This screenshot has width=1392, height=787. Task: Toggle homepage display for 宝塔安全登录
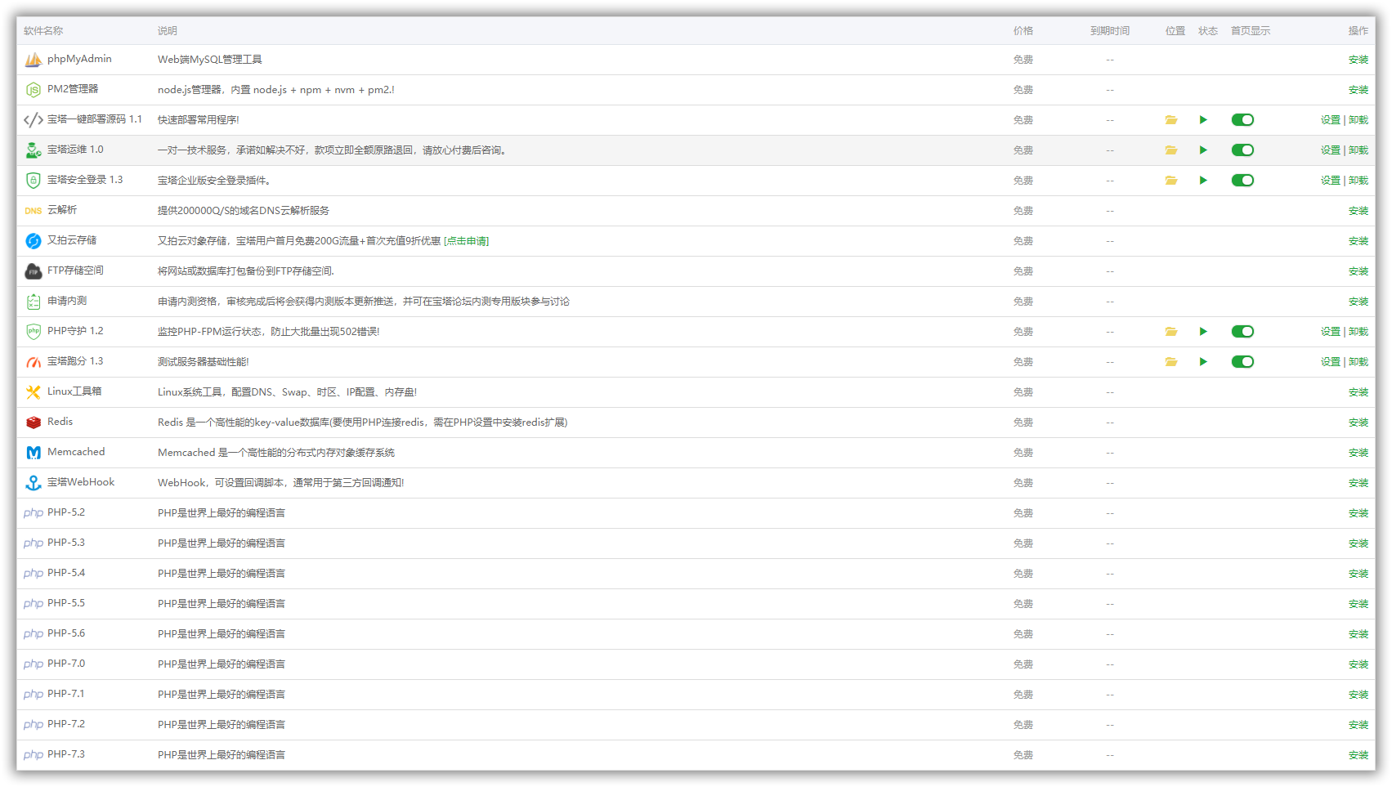click(1242, 181)
